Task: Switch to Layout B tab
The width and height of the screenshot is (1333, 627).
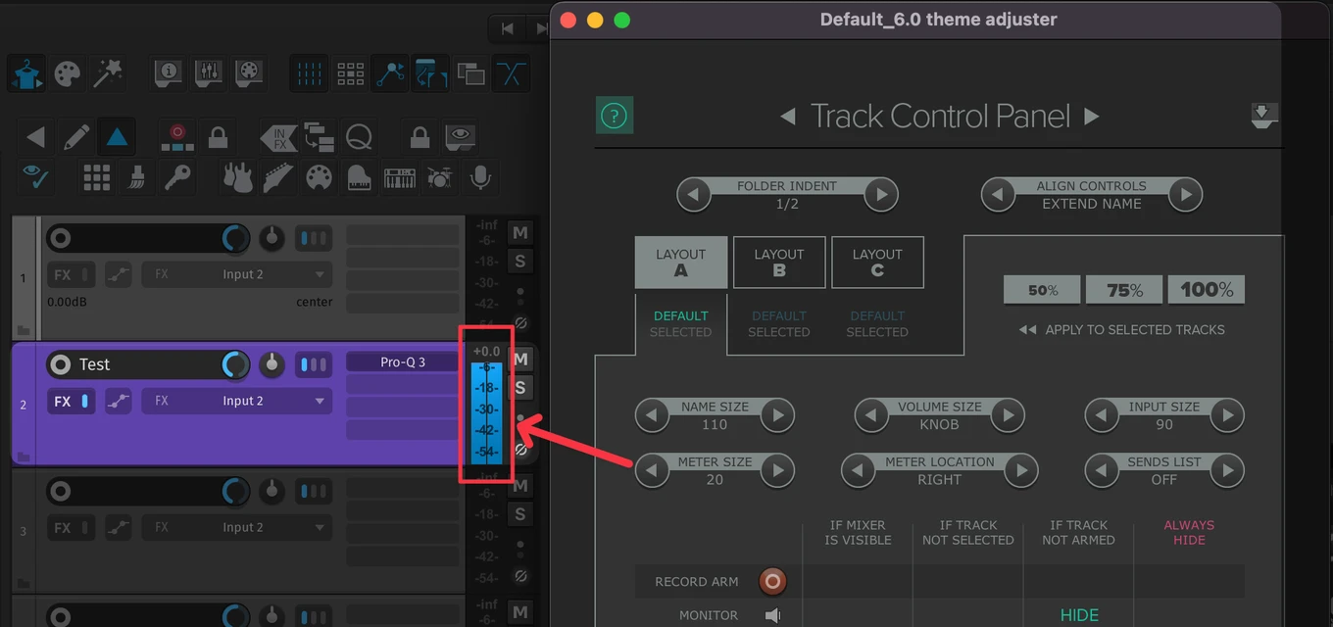Action: (x=779, y=263)
